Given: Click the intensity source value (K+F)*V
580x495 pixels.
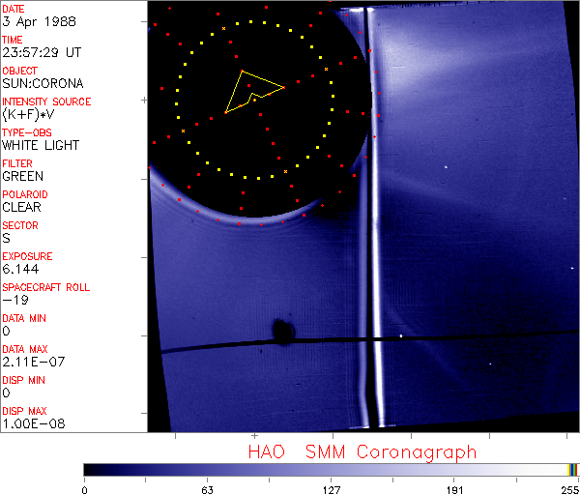Looking at the screenshot, I should pos(25,114).
